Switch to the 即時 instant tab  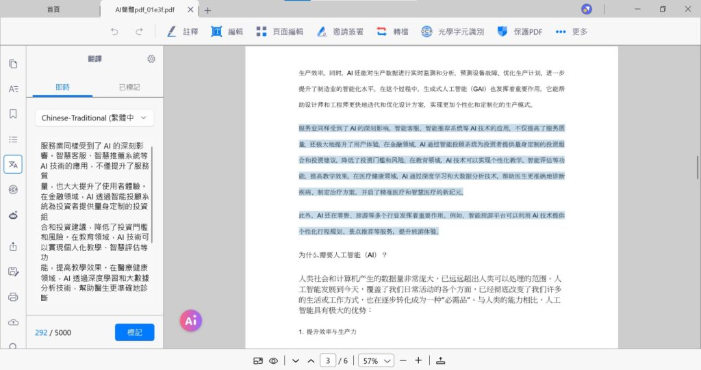pyautogui.click(x=62, y=87)
